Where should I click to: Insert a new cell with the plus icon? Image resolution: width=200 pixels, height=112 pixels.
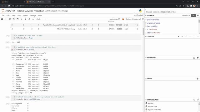pyautogui.click(x=6, y=19)
